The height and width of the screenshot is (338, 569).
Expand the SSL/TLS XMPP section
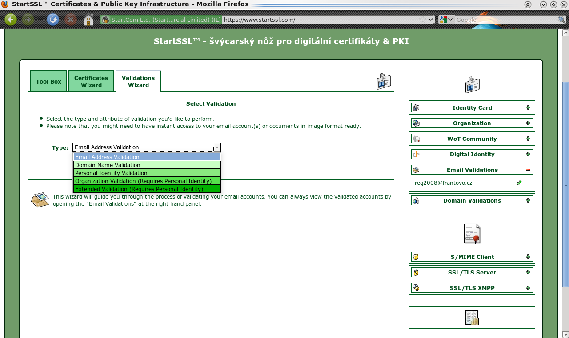(528, 288)
